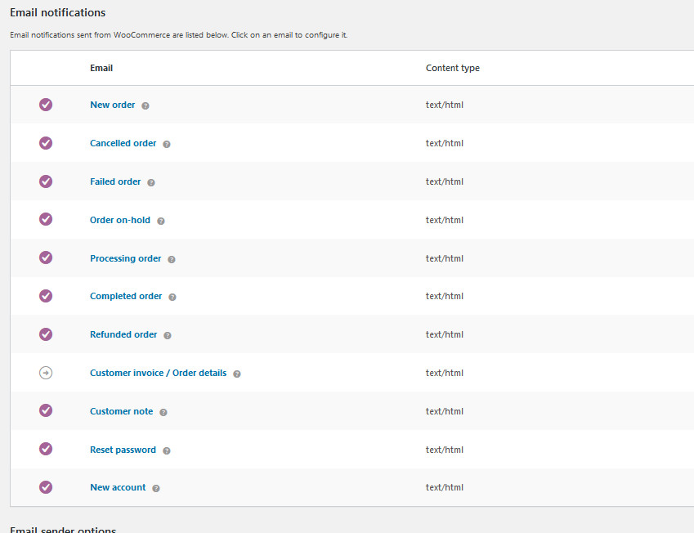Click the enabled status icon for Reset password

point(46,449)
